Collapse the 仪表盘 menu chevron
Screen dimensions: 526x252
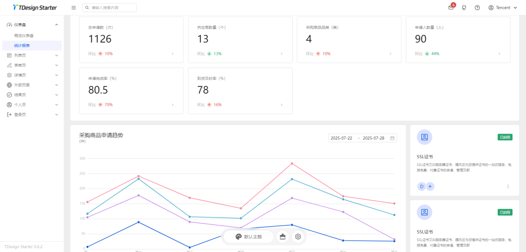(x=56, y=25)
